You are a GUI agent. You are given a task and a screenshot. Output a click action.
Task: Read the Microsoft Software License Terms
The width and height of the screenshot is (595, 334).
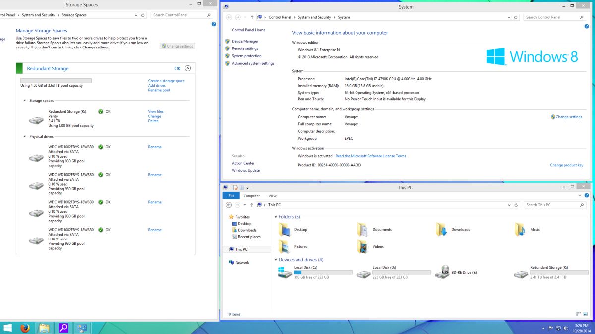tap(371, 156)
